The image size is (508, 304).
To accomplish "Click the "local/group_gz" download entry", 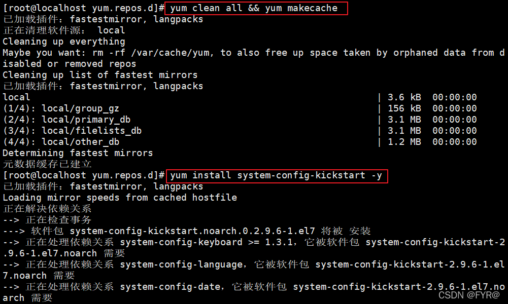I will (x=80, y=108).
